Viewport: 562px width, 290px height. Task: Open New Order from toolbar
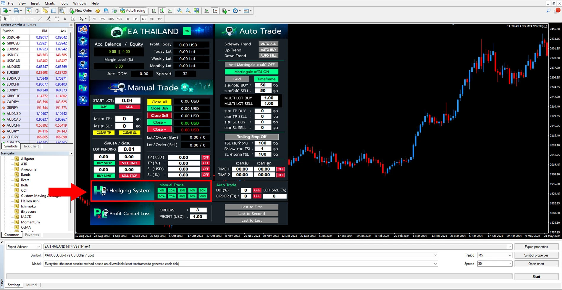point(81,11)
